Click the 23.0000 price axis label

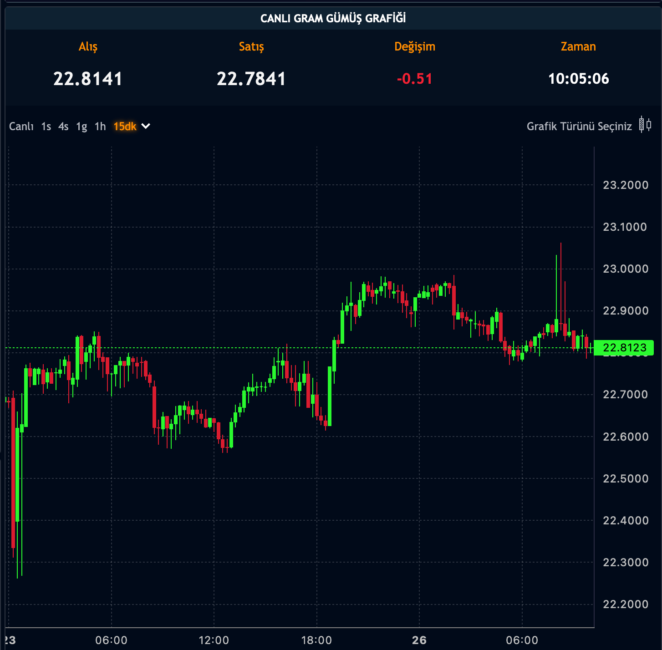click(626, 269)
